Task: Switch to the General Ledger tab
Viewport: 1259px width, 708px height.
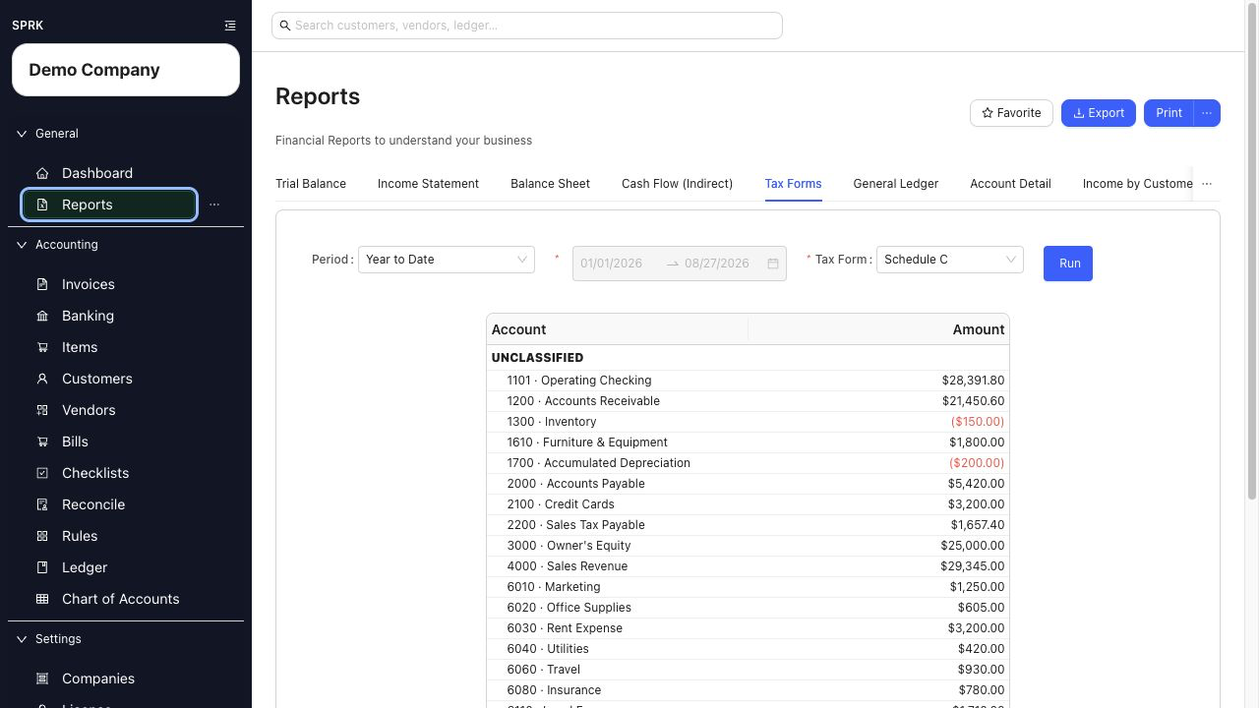Action: tap(895, 184)
